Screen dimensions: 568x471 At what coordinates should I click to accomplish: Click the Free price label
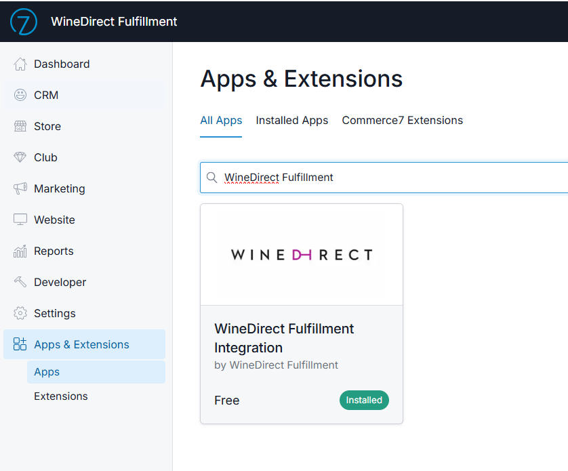tap(227, 401)
